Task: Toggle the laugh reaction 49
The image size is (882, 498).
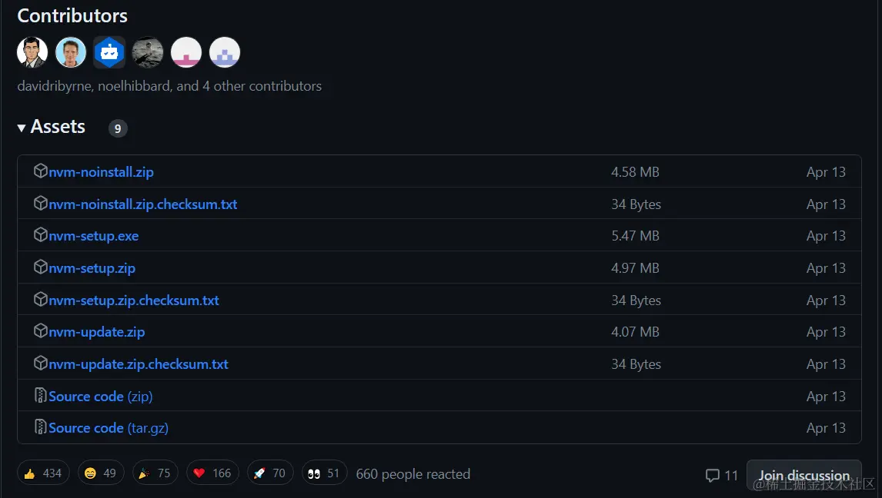Action: (101, 473)
